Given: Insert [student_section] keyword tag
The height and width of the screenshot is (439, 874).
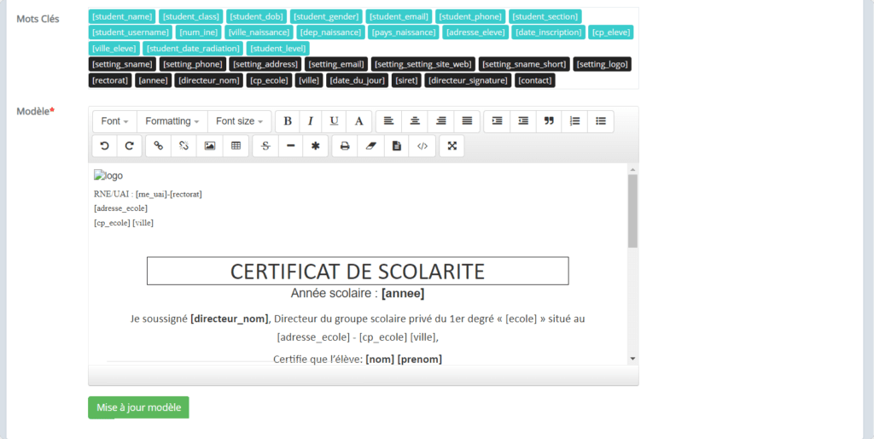Looking at the screenshot, I should pyautogui.click(x=545, y=16).
